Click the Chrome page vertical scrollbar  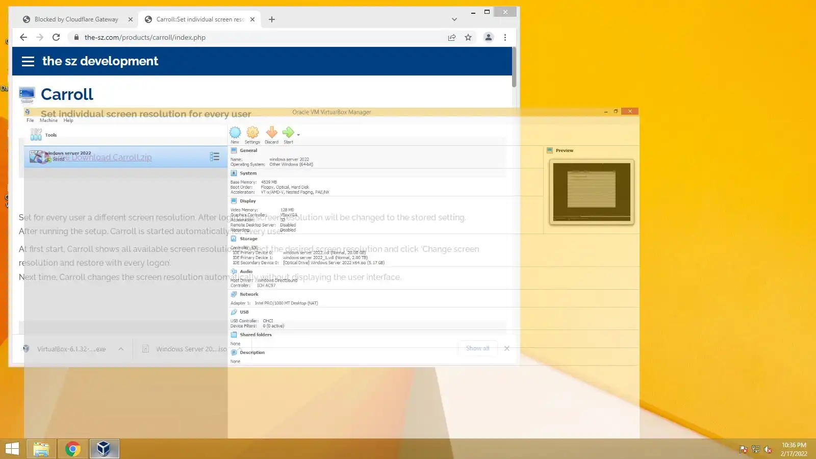click(514, 67)
